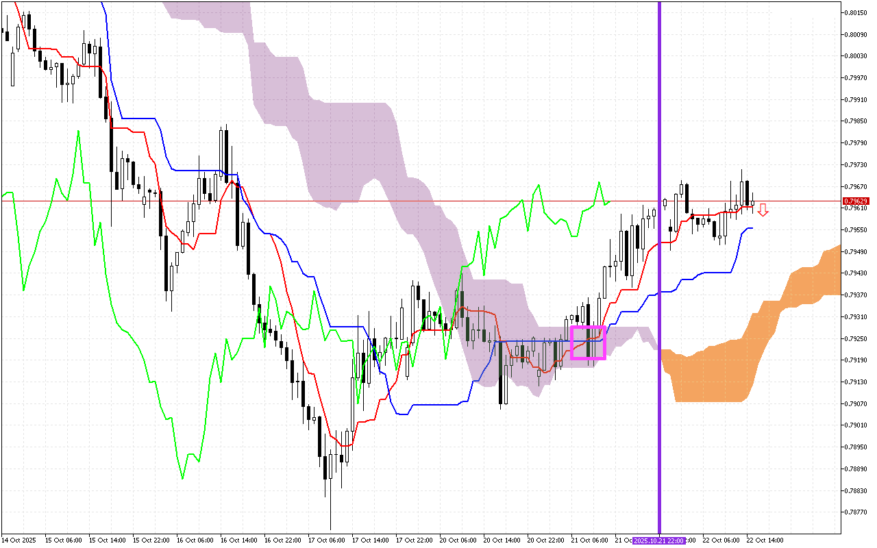
Task: Click the blue Kijun-sen line
Action: click(x=432, y=406)
